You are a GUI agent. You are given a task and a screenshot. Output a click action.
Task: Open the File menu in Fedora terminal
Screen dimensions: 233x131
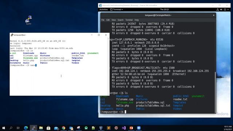[x=103, y=20]
